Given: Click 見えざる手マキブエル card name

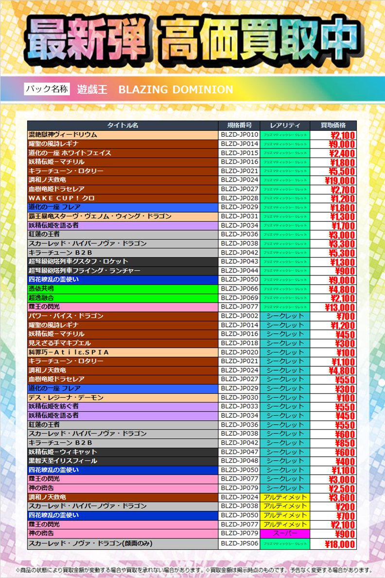Looking at the screenshot, I should coord(60,343).
